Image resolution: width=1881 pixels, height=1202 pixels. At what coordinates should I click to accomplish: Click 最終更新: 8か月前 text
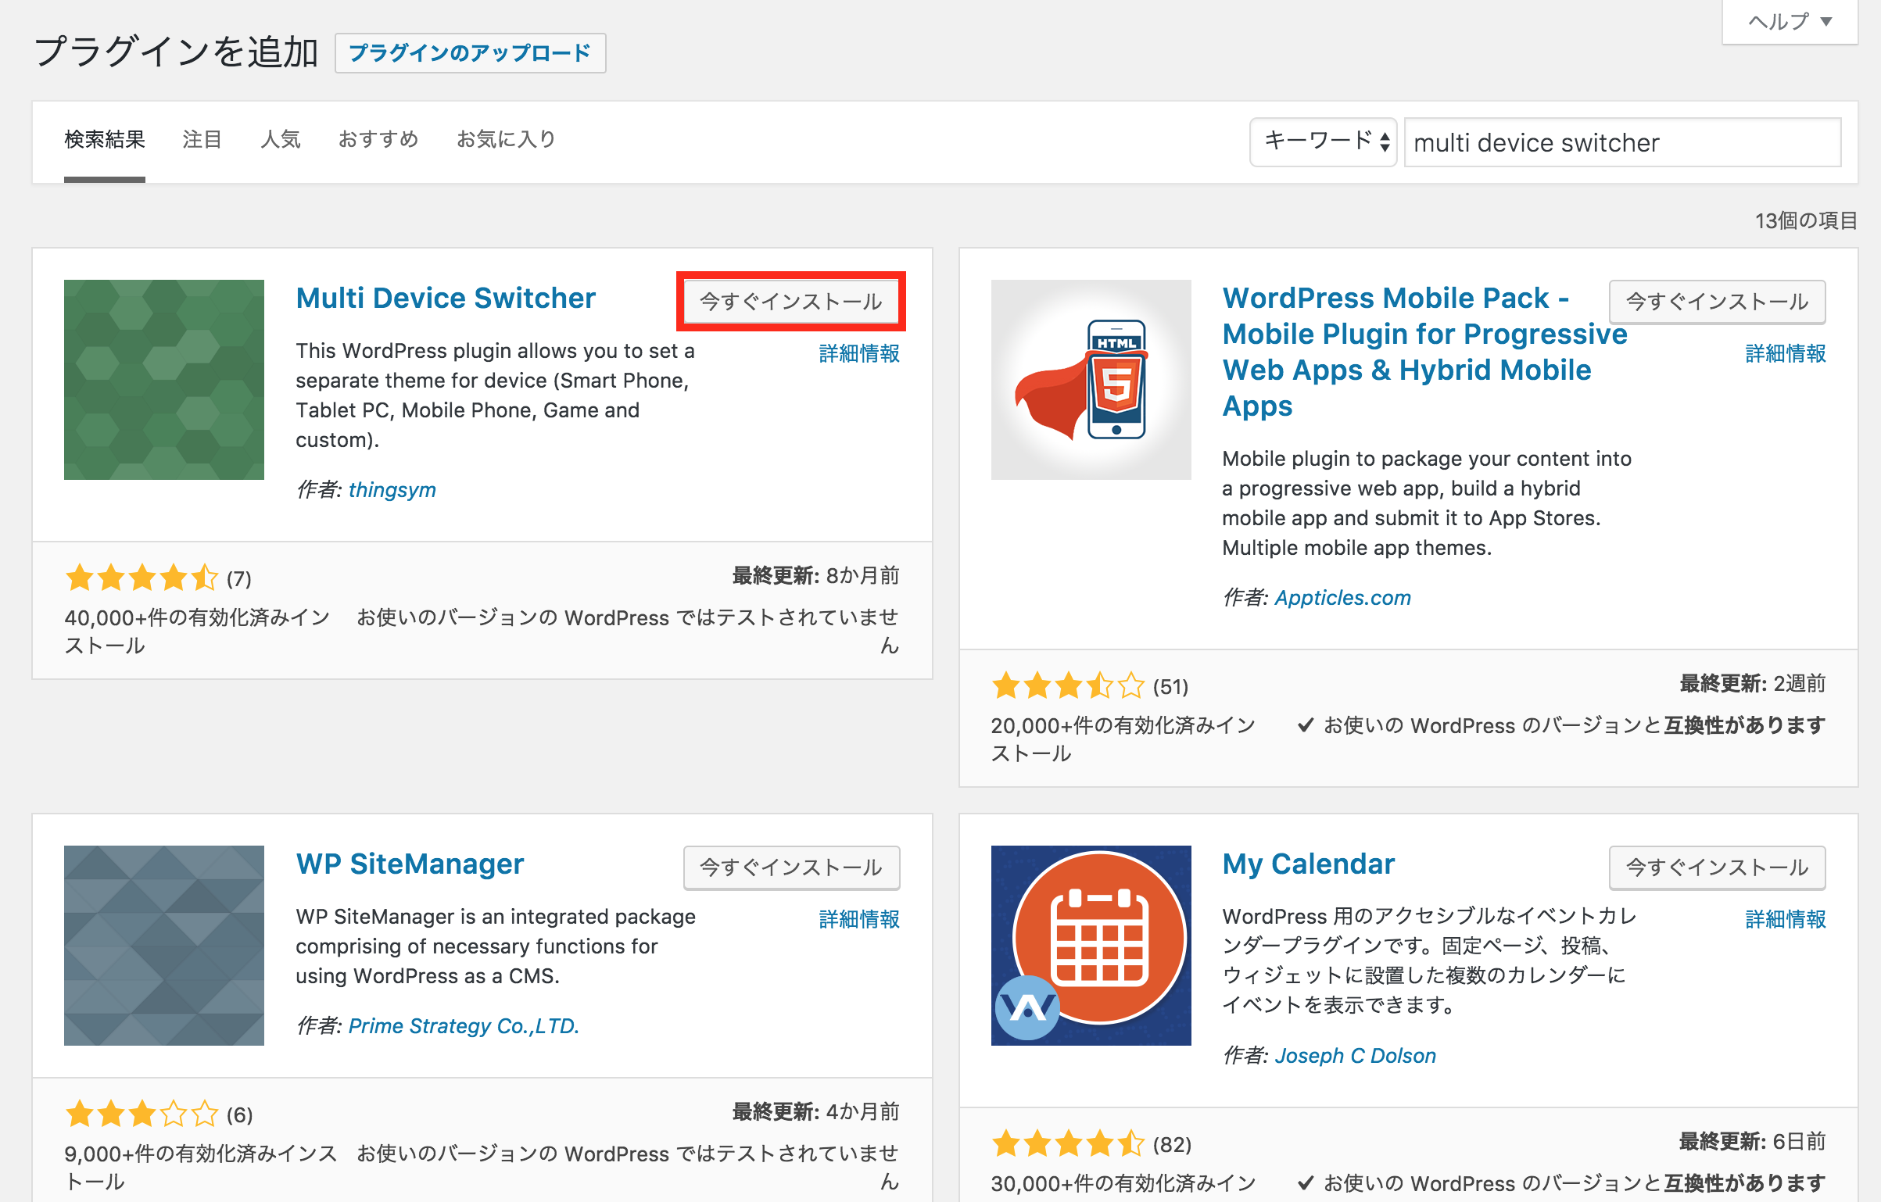click(x=815, y=576)
